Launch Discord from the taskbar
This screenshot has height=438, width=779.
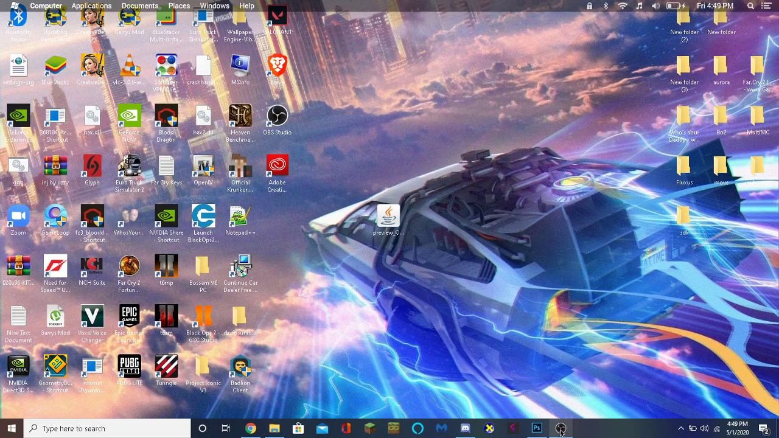[466, 428]
